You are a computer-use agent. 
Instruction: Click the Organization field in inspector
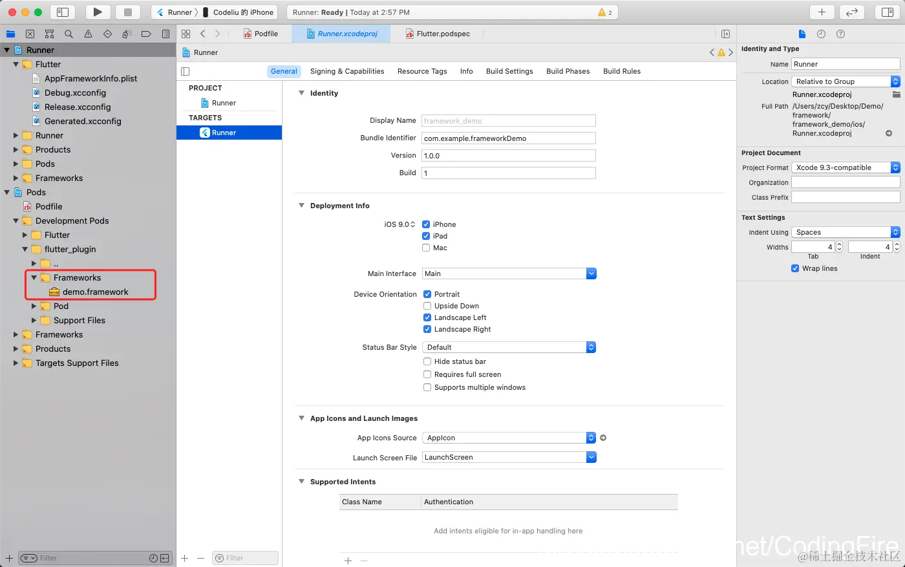coord(846,182)
